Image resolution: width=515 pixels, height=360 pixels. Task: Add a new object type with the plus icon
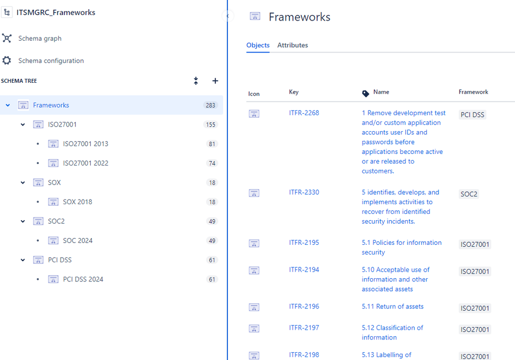click(x=215, y=81)
